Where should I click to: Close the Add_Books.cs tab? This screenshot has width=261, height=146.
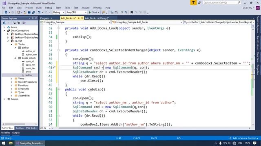[82, 18]
